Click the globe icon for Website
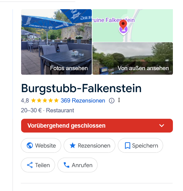Viewport: 183px width, 191px height. pos(30,145)
